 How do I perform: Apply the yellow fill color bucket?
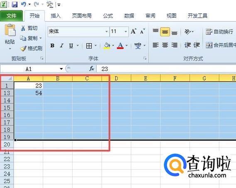pos(107,46)
